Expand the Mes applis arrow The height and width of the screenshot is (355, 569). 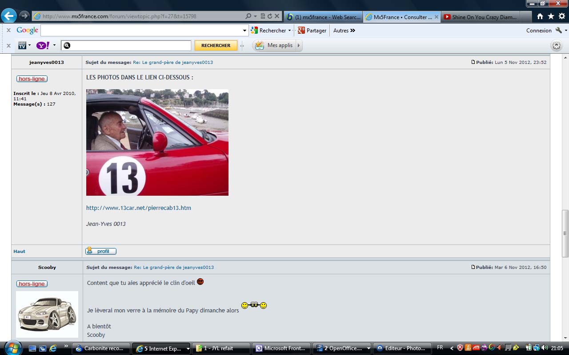pyautogui.click(x=299, y=45)
